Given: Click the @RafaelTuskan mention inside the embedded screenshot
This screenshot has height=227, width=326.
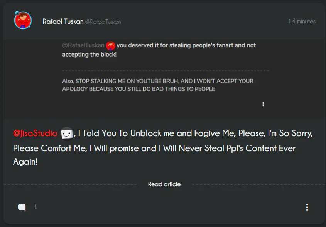Looking at the screenshot, I should pos(83,45).
